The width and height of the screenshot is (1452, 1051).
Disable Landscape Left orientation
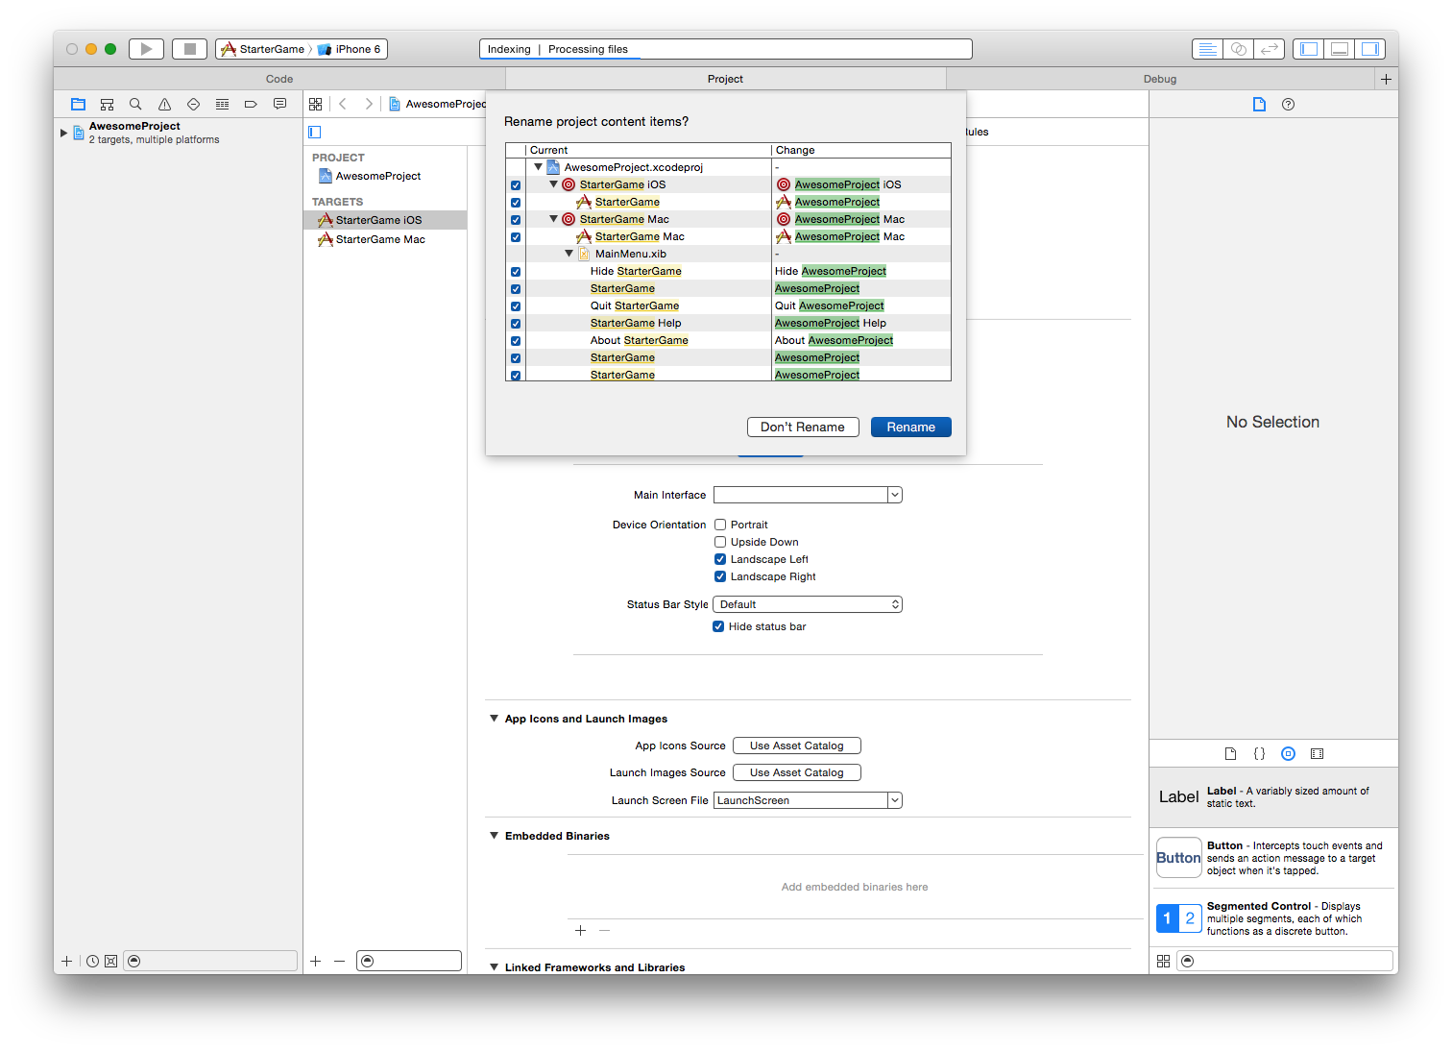tap(720, 559)
